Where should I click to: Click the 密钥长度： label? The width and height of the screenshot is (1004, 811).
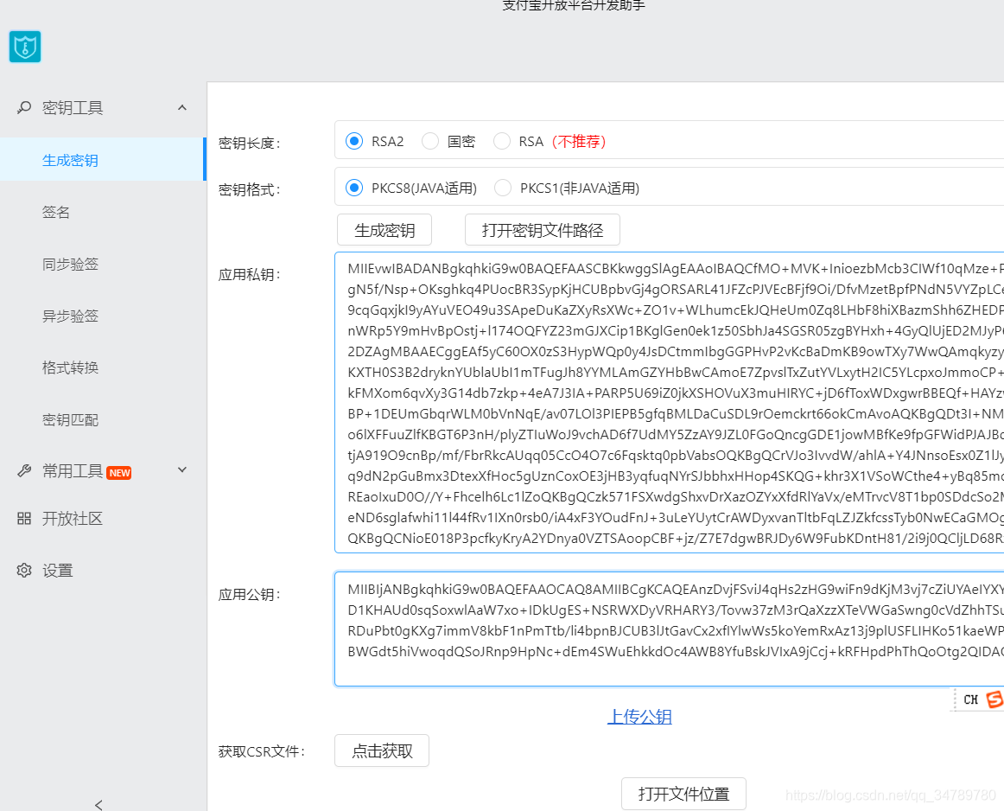tap(250, 143)
